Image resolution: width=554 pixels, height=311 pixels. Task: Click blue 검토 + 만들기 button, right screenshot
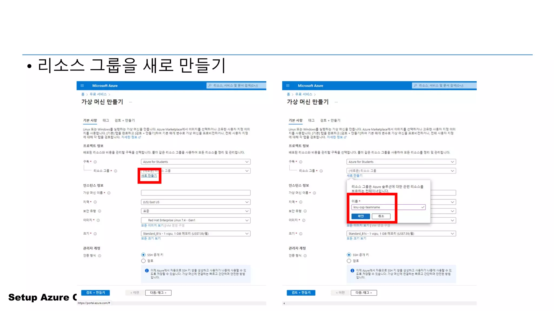click(301, 293)
